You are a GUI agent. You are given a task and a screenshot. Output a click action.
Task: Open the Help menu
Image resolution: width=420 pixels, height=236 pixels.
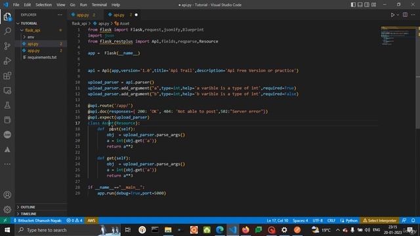coord(115,5)
